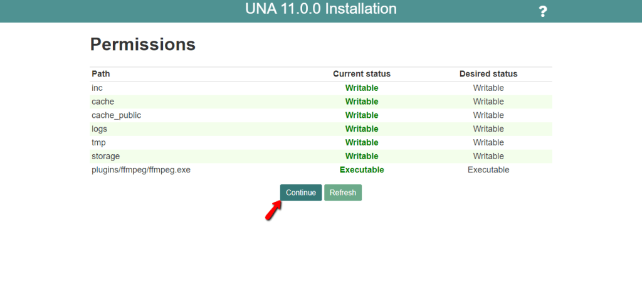The width and height of the screenshot is (642, 294).
Task: Click the desired Writable status for tmp
Action: (x=488, y=142)
